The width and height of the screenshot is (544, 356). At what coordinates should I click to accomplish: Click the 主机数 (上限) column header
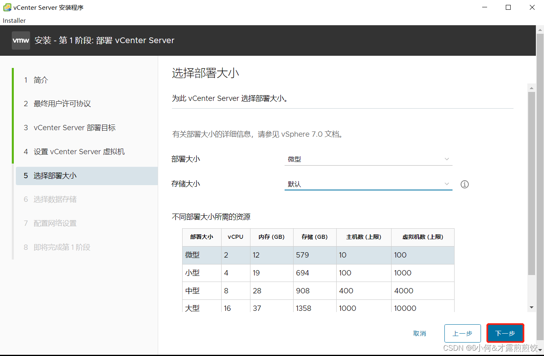(364, 237)
